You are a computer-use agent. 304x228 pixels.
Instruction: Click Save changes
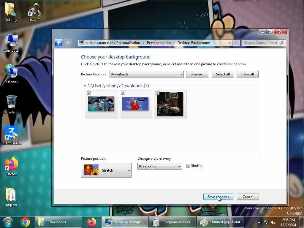(x=218, y=197)
